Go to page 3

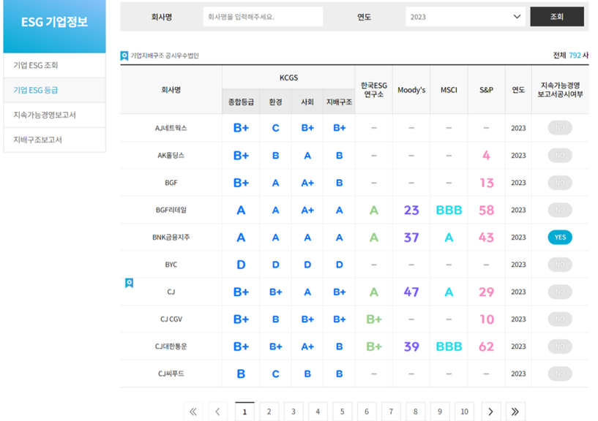point(294,411)
